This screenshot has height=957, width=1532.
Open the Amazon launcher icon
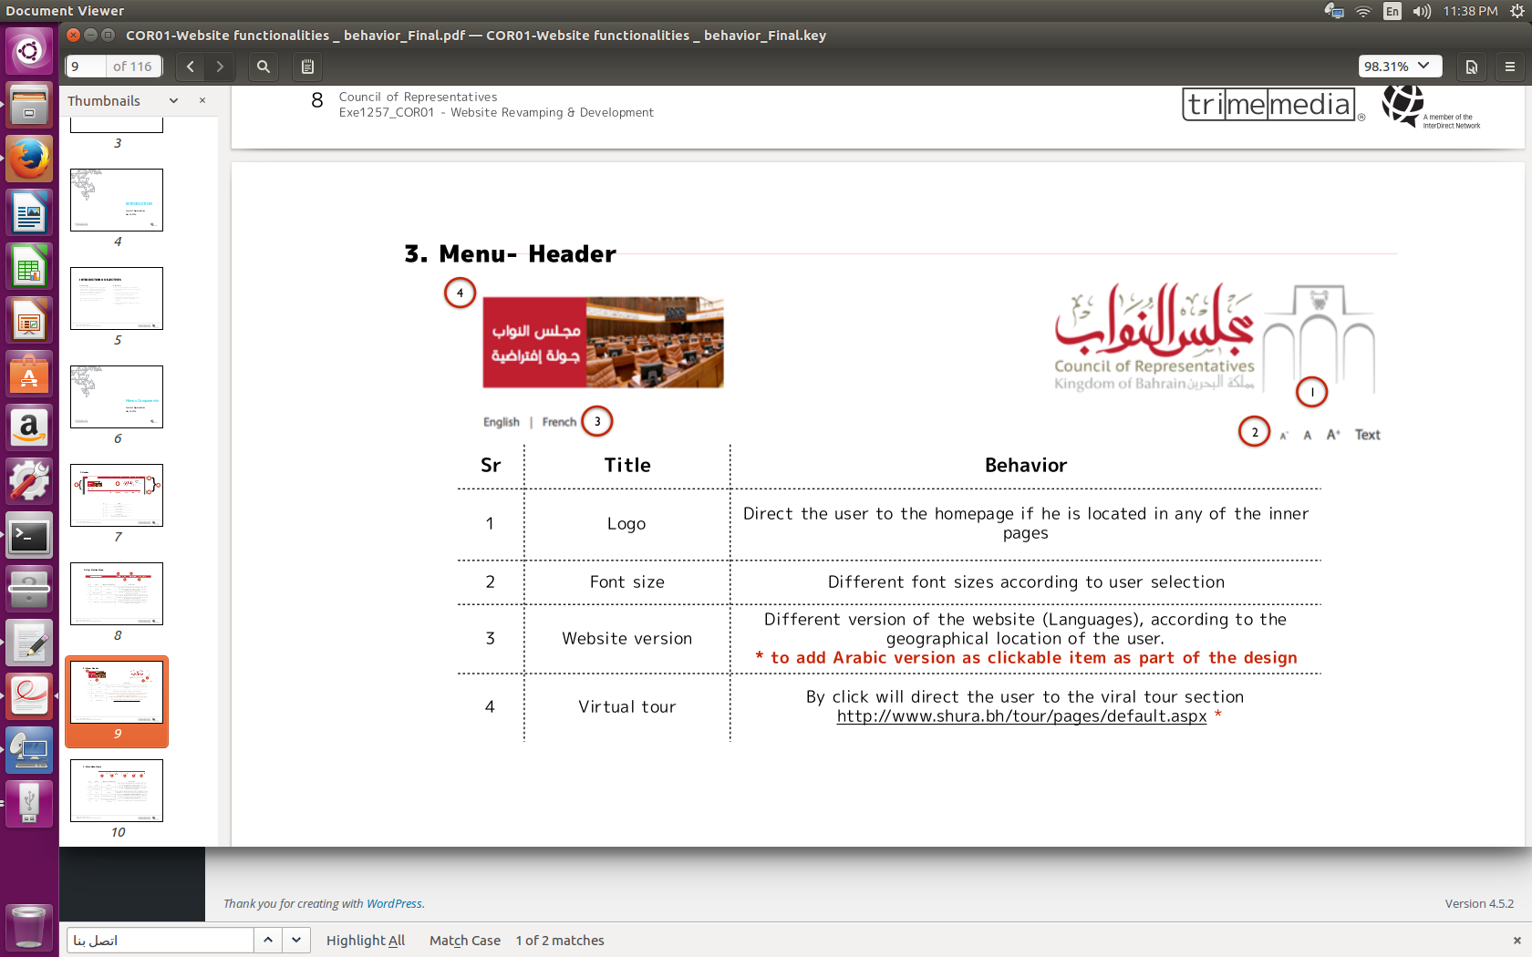tap(29, 428)
